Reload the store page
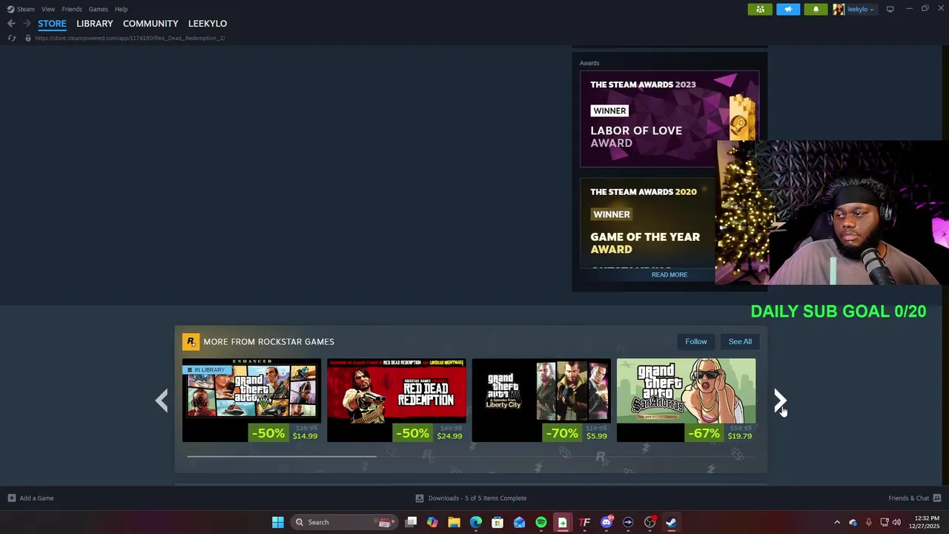Image resolution: width=949 pixels, height=534 pixels. pyautogui.click(x=12, y=38)
